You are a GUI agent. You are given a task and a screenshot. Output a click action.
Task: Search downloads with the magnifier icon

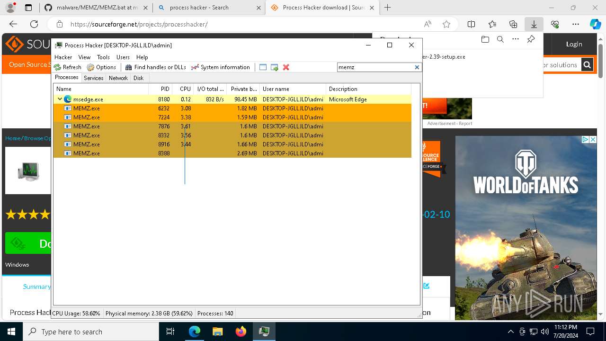500,40
